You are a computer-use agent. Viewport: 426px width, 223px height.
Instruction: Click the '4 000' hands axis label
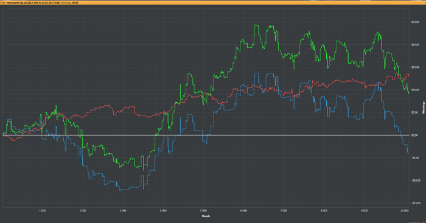pyautogui.click(x=163, y=210)
